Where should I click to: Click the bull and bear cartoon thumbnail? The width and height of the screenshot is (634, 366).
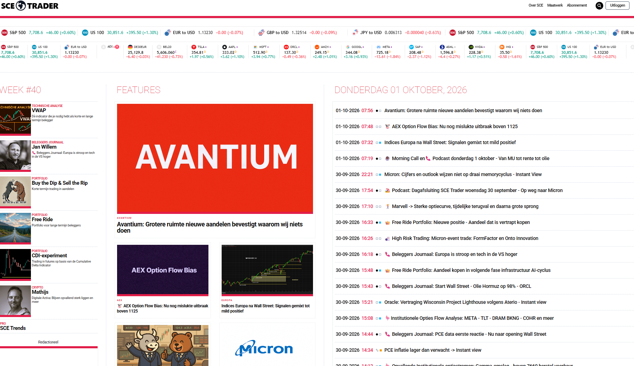163,346
